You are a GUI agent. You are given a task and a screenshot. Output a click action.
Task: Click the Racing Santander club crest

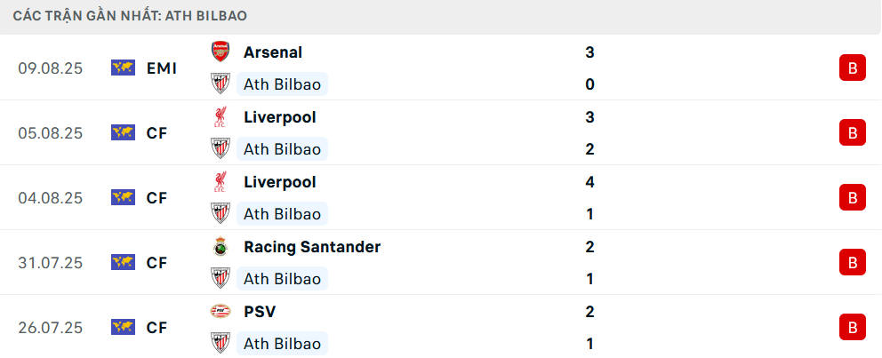click(x=220, y=247)
